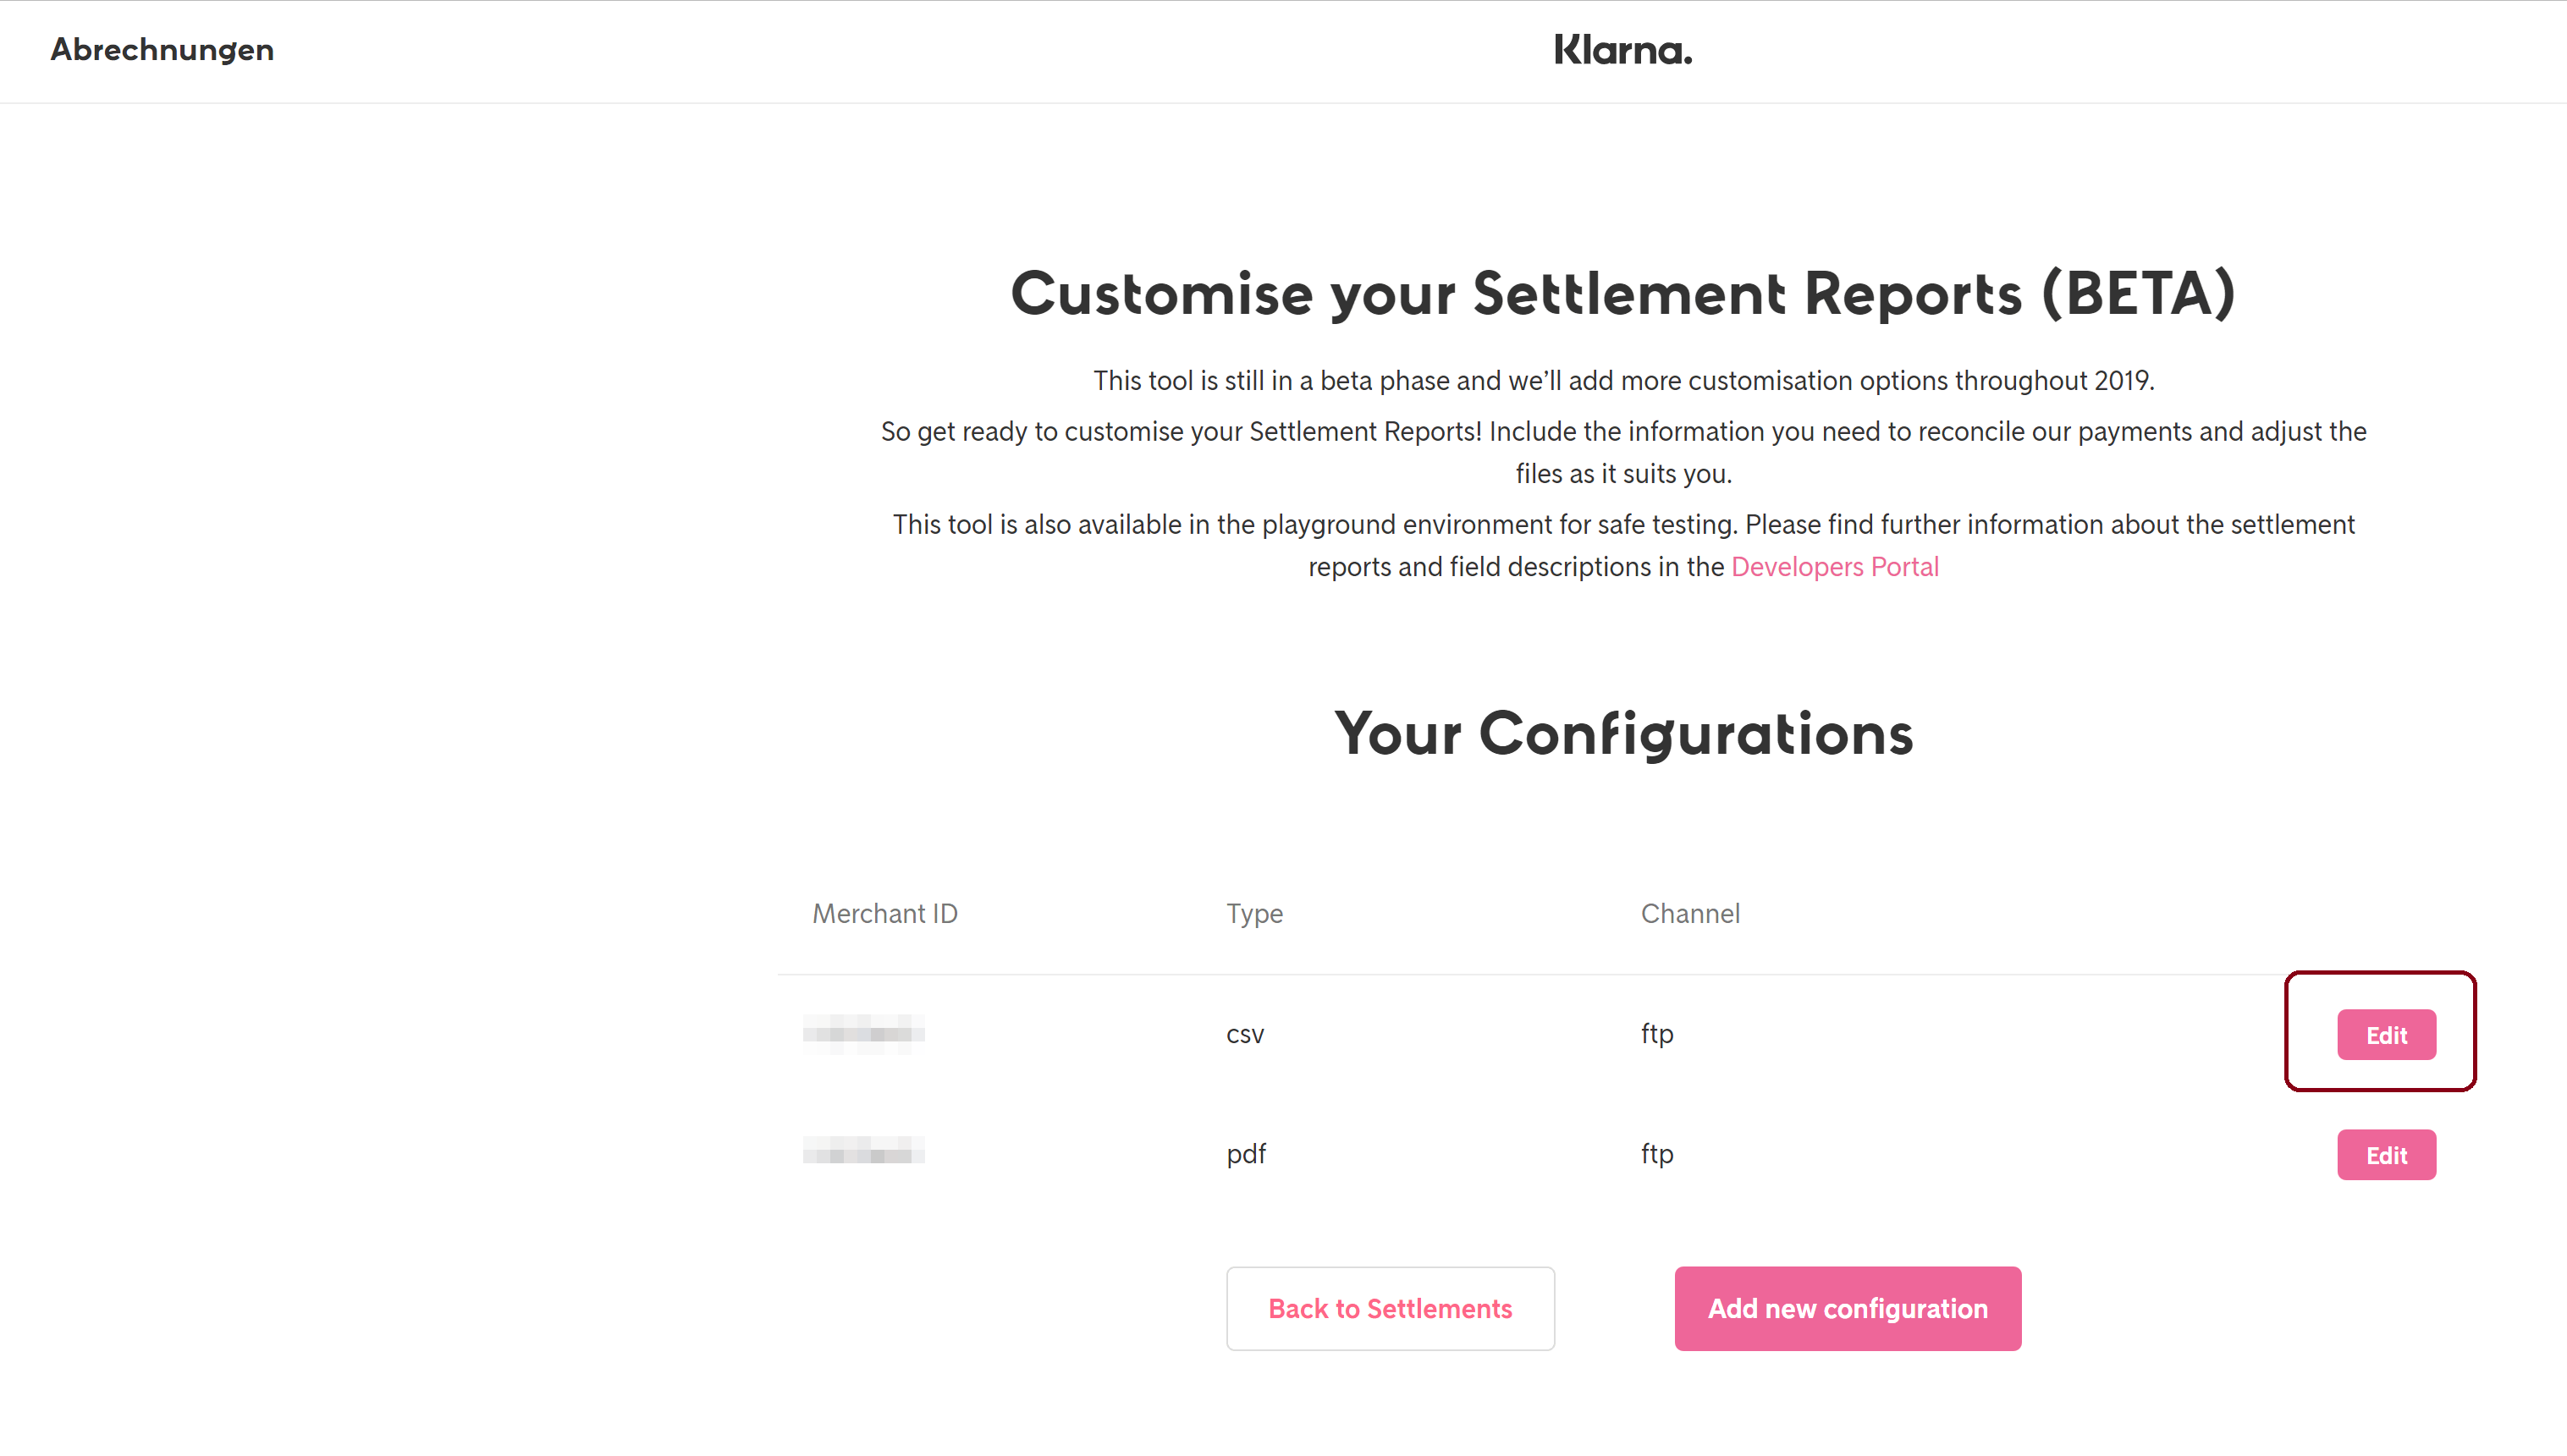2567x1456 pixels.
Task: Click the ftp channel cell of csv row
Action: click(x=1656, y=1034)
